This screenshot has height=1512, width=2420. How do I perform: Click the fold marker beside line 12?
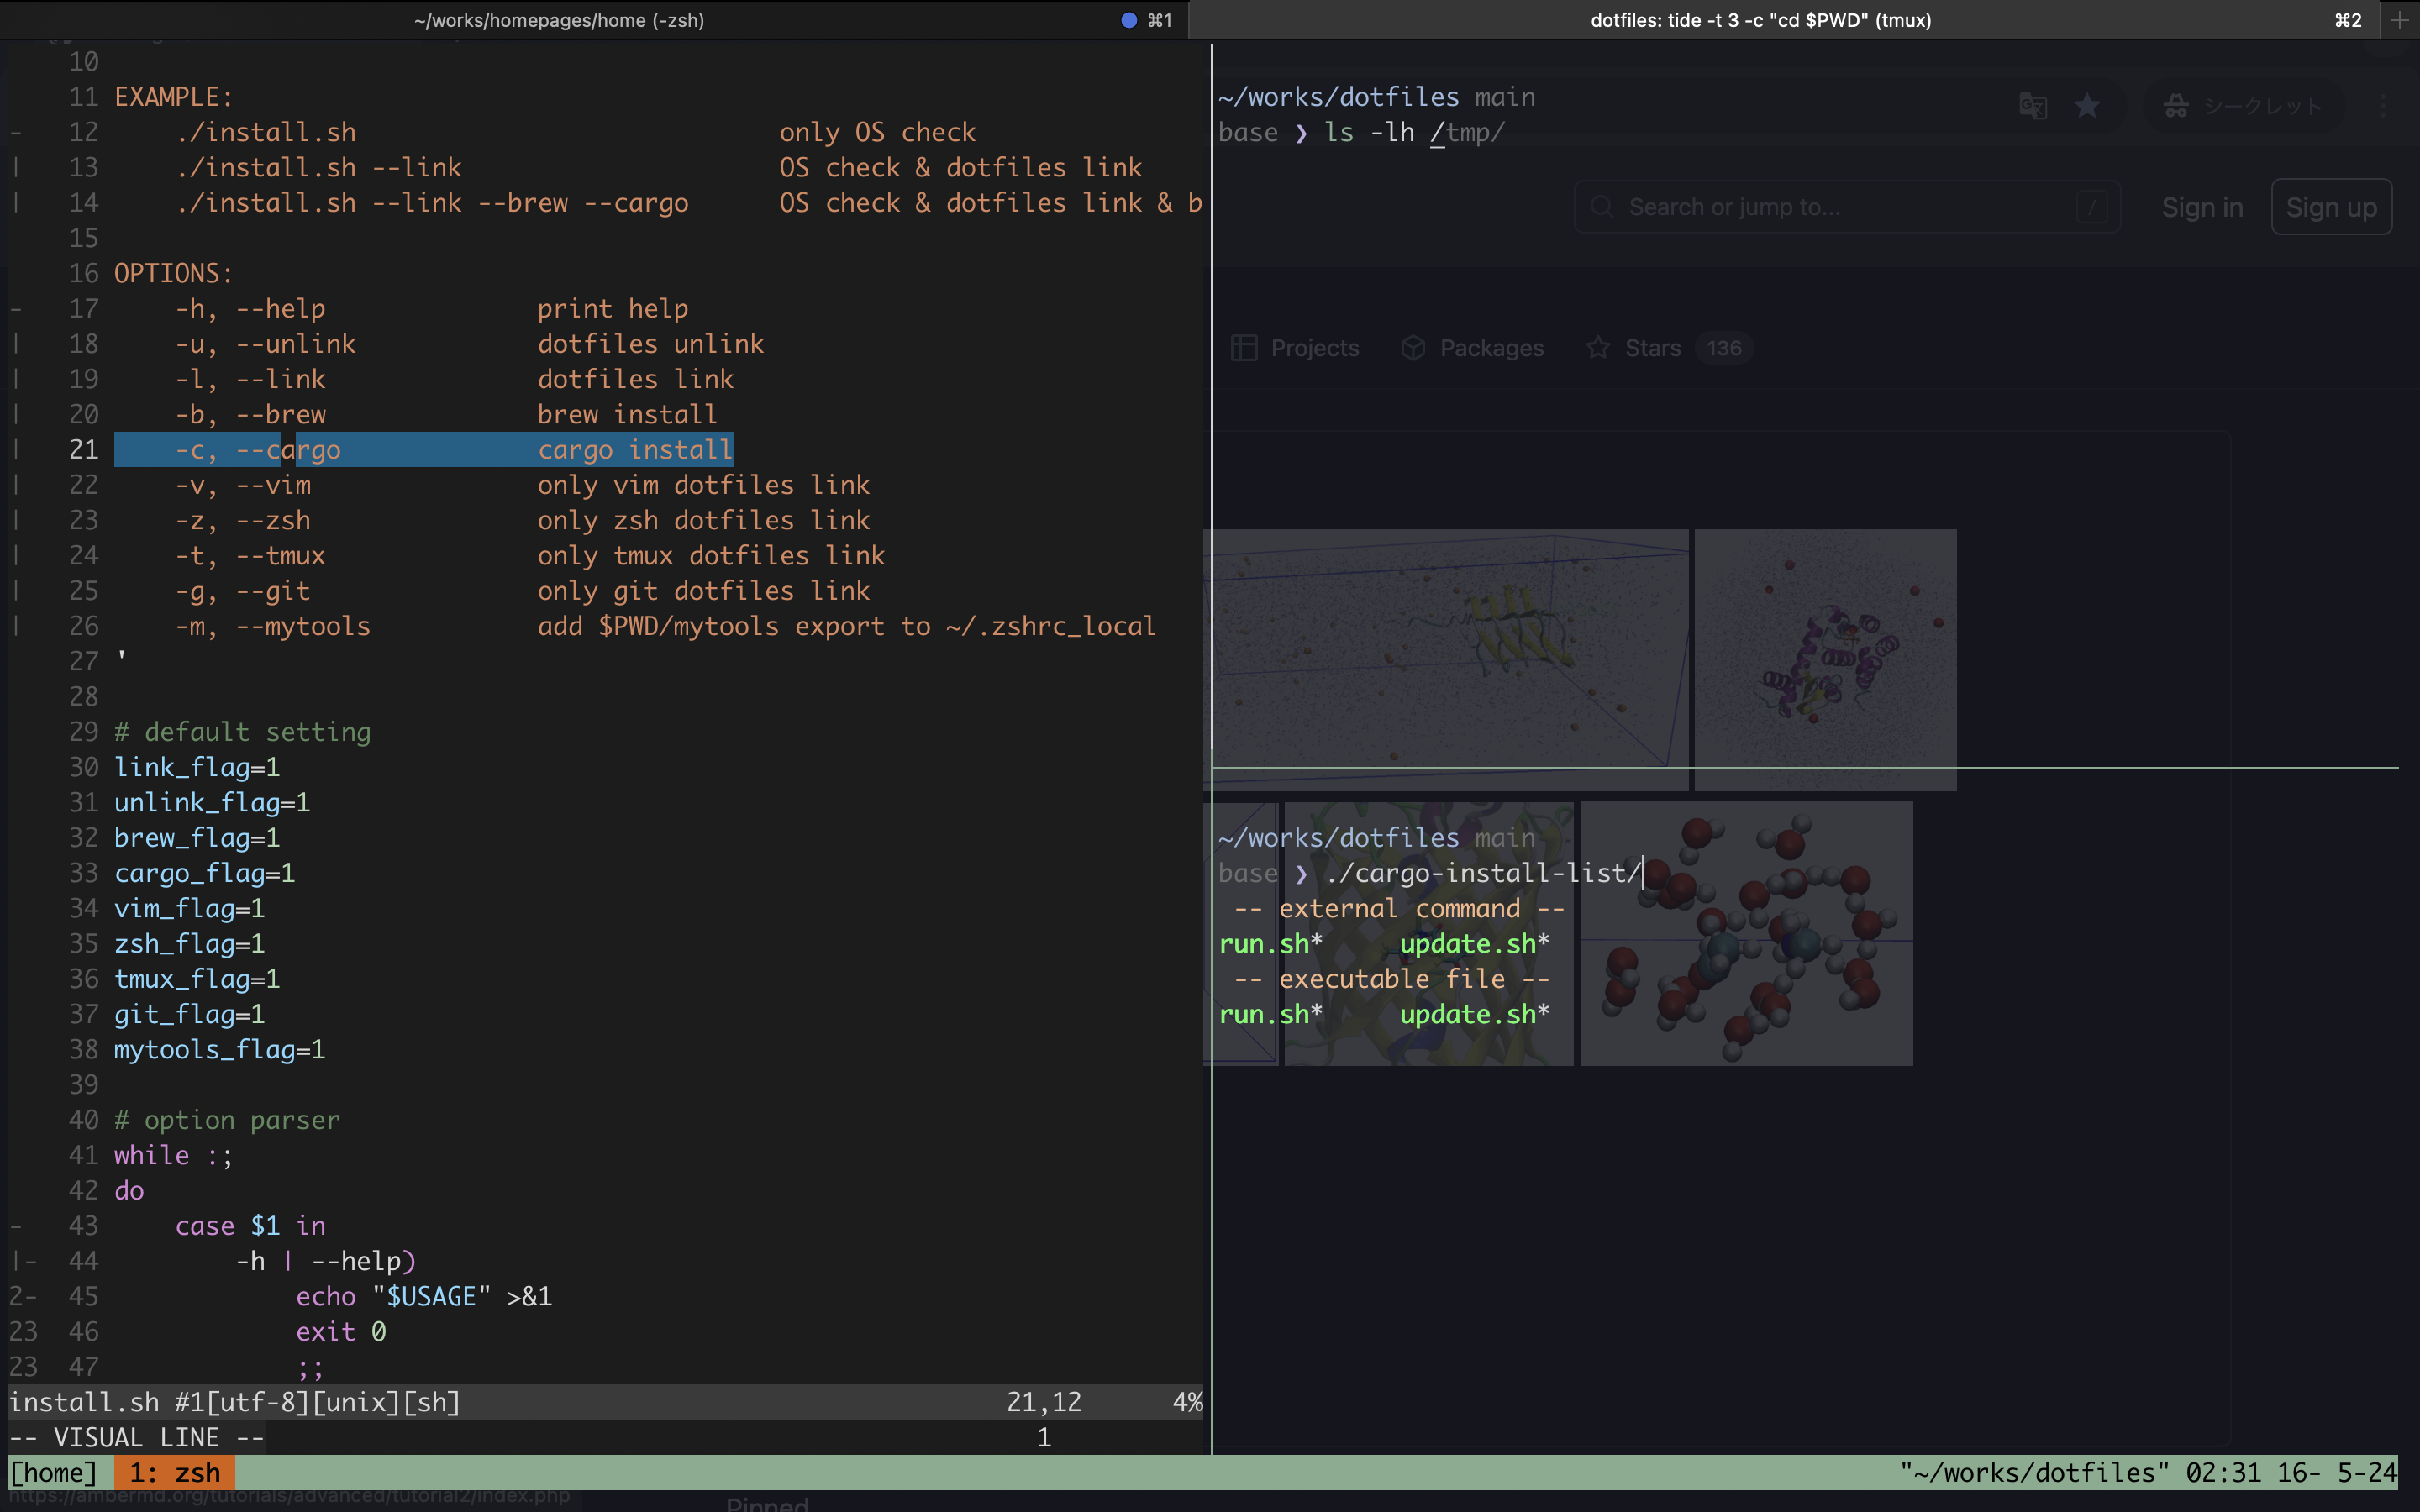tap(16, 132)
